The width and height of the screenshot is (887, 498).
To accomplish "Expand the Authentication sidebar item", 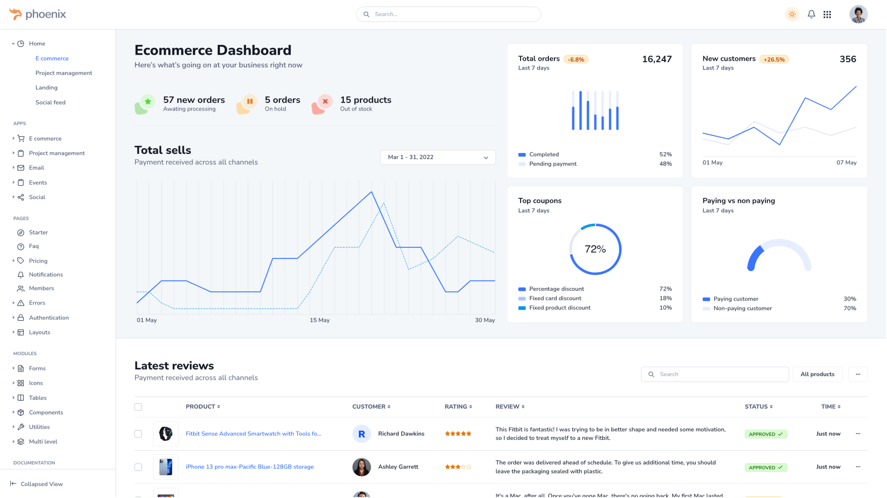I will (x=48, y=318).
